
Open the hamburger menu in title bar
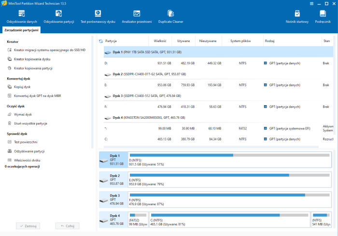click(x=311, y=4)
